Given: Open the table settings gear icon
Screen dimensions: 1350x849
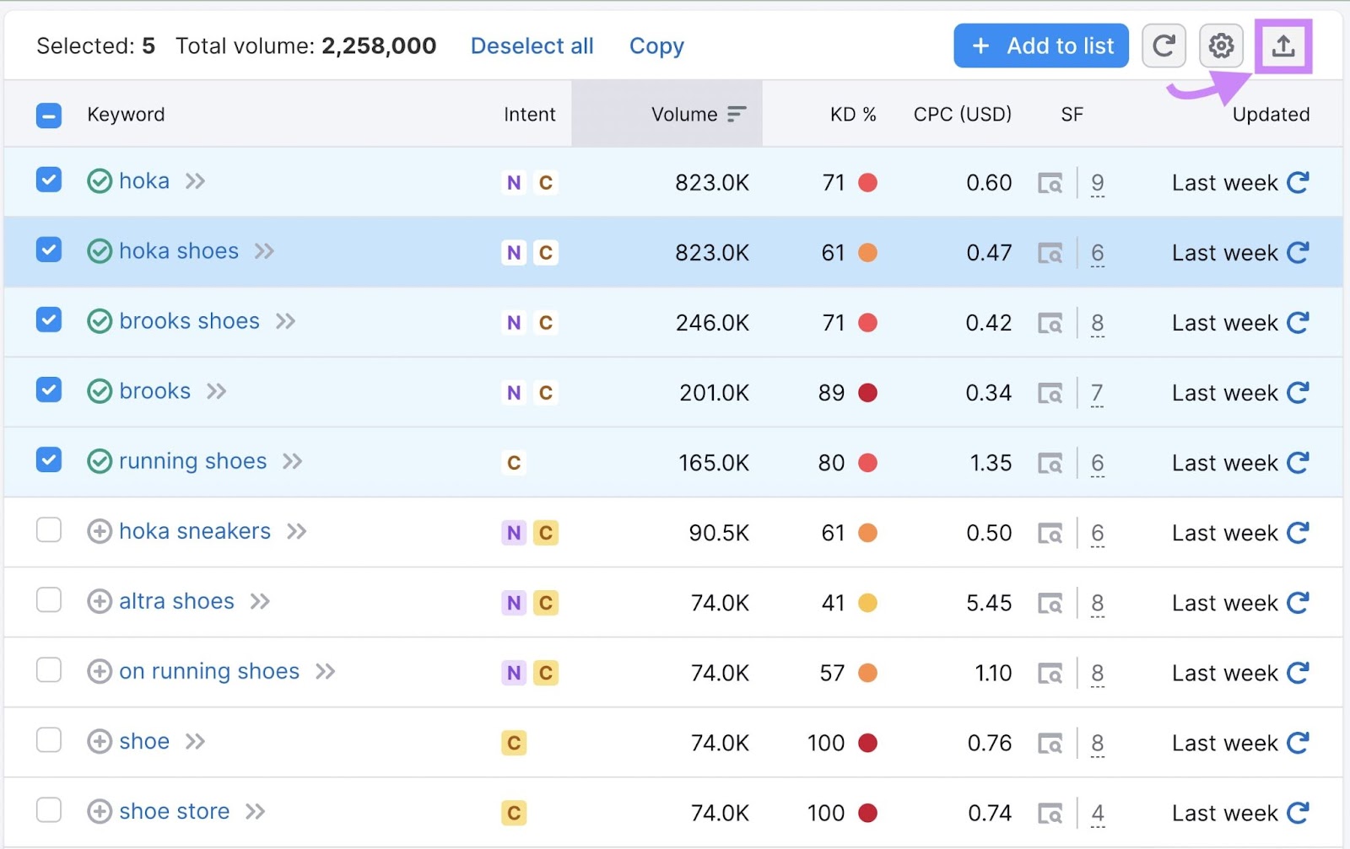Looking at the screenshot, I should 1220,46.
